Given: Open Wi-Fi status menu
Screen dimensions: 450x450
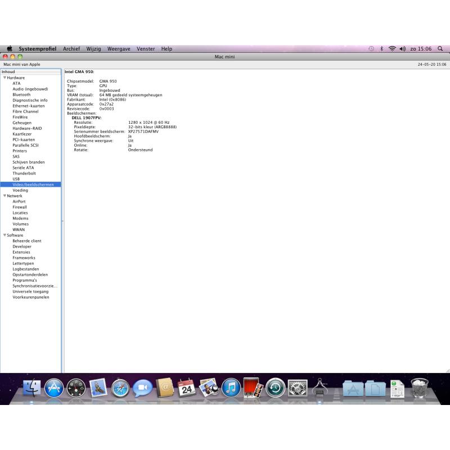Looking at the screenshot, I should point(392,49).
